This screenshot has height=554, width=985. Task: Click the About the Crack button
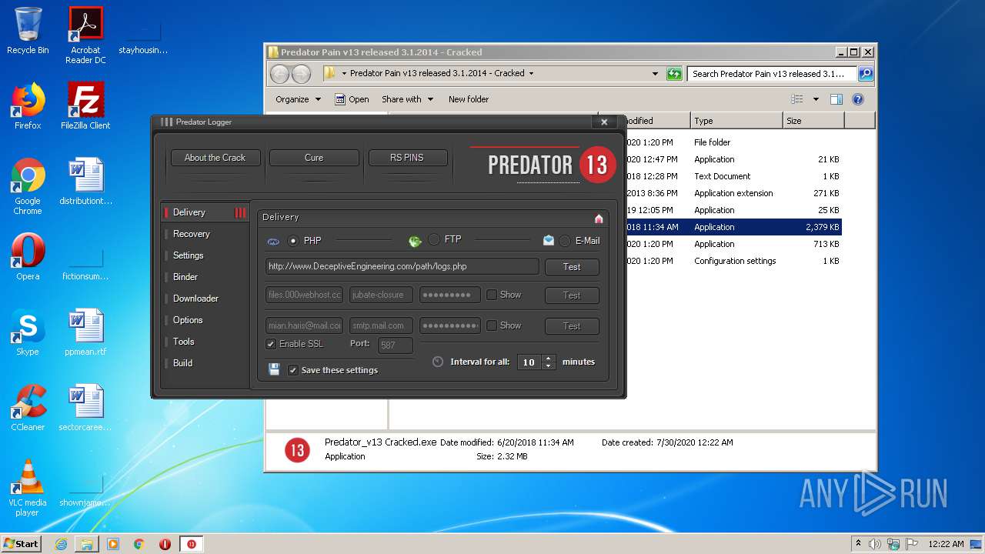(x=215, y=158)
